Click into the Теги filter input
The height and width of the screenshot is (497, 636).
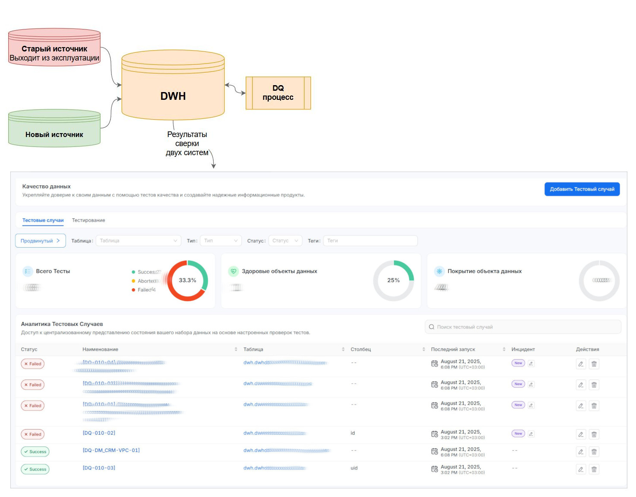(x=370, y=241)
